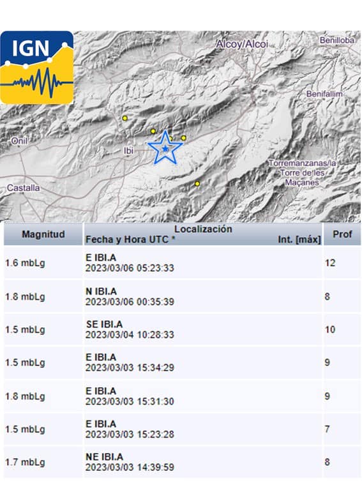The width and height of the screenshot is (362, 483).
Task: Click the Int. [máx] header label
Action: 299,240
